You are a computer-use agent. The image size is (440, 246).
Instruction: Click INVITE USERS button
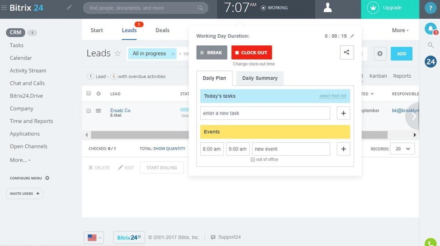coord(25,193)
